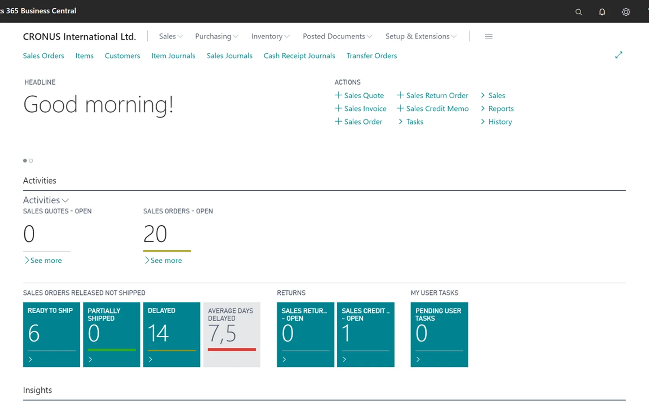Image resolution: width=649 pixels, height=405 pixels.
Task: Open Sales Orders navigation link
Action: 43,56
